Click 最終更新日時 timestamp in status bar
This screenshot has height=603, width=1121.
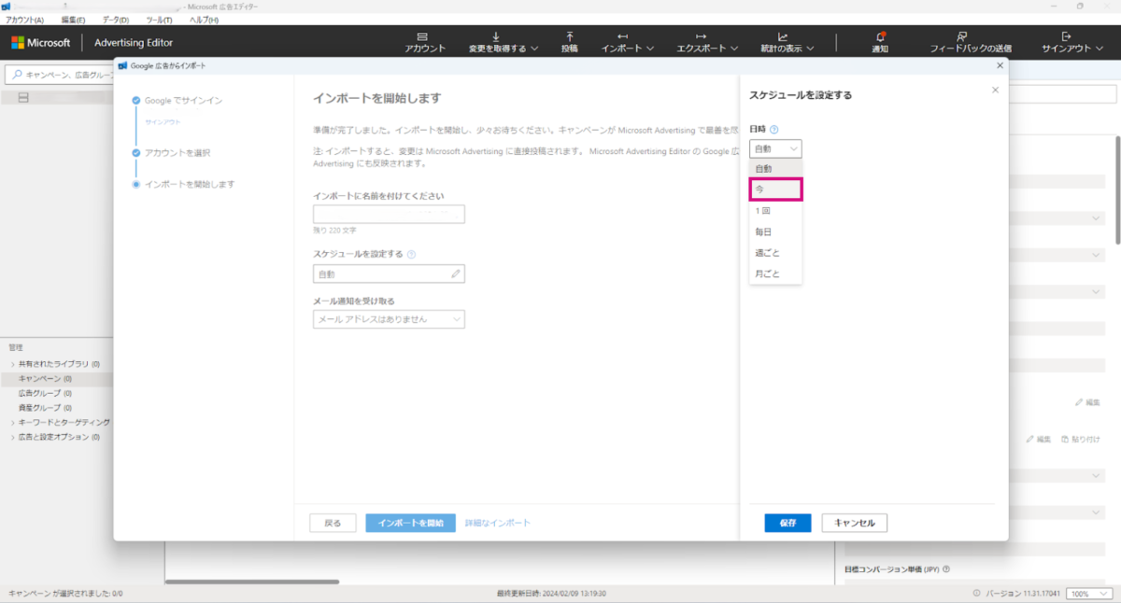pyautogui.click(x=551, y=594)
